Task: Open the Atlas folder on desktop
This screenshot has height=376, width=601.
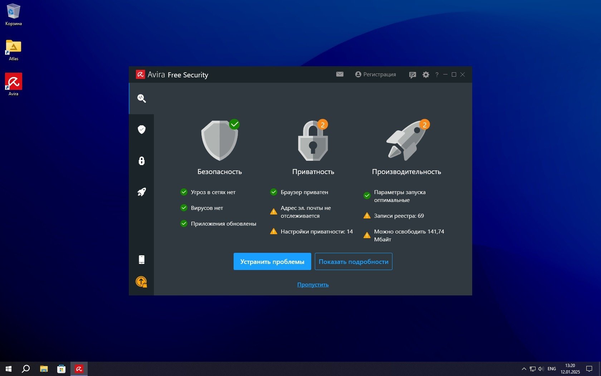Action: click(x=14, y=50)
